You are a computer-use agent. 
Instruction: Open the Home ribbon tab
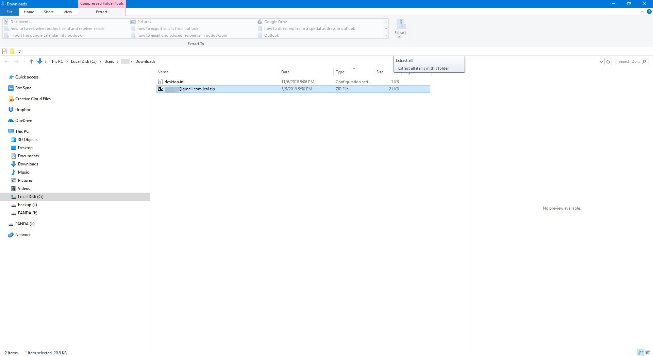point(29,12)
